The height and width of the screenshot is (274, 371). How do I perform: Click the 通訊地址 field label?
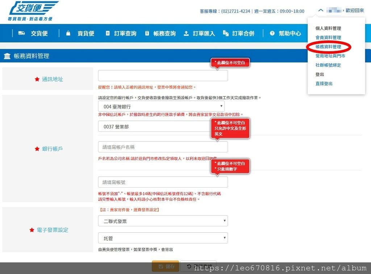(53, 79)
